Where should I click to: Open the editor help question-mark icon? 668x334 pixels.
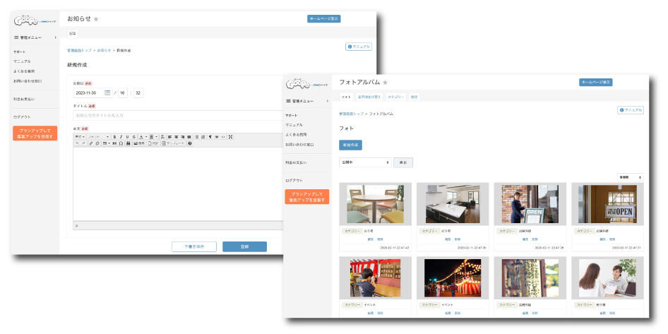click(190, 143)
